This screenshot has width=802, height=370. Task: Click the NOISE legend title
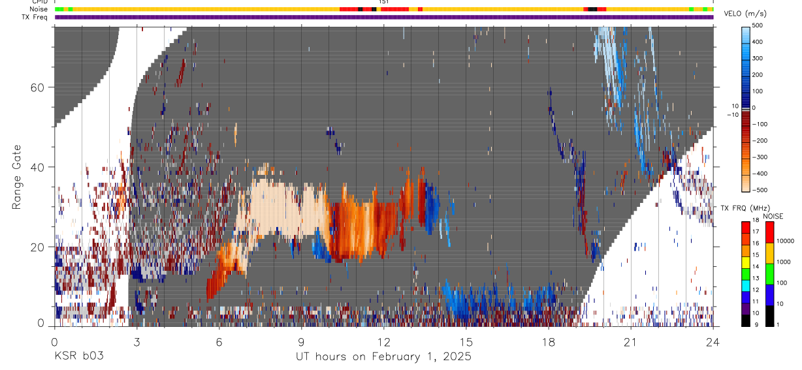(773, 216)
